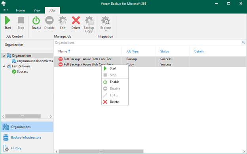247x154 pixels.
Task: Open the Organizations view in navigation pane
Action: point(27,127)
